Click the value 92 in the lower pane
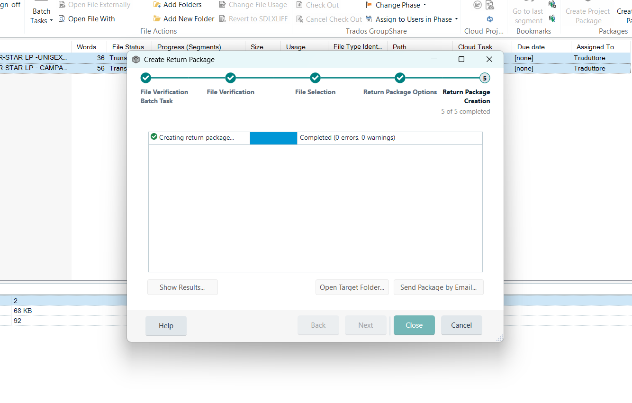The image size is (632, 403). 18,321
